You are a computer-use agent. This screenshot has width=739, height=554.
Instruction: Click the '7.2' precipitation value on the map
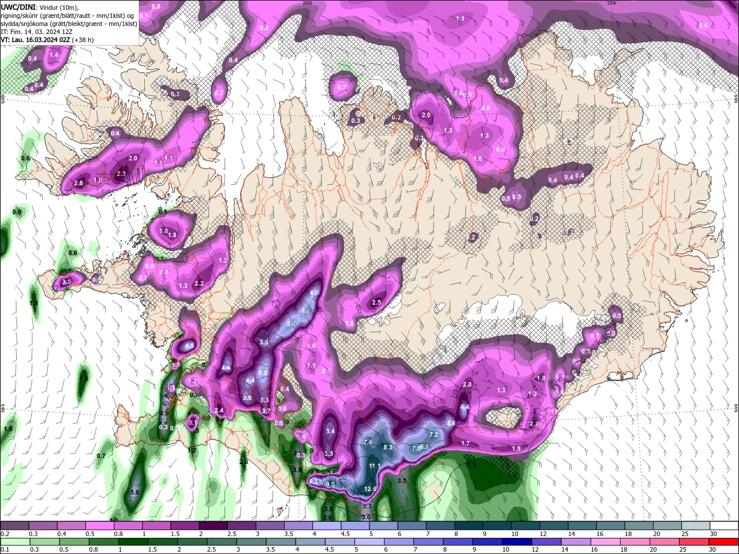pyautogui.click(x=434, y=435)
